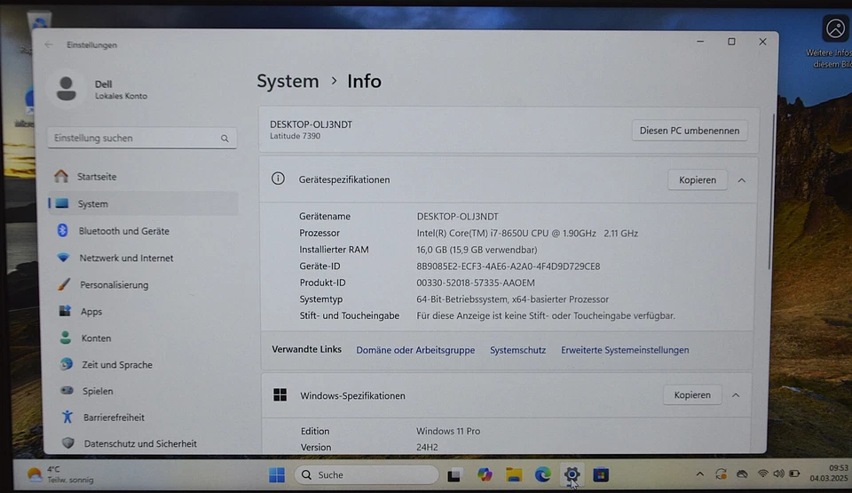852x493 pixels.
Task: Click the Settings gear taskbar icon
Action: (572, 474)
